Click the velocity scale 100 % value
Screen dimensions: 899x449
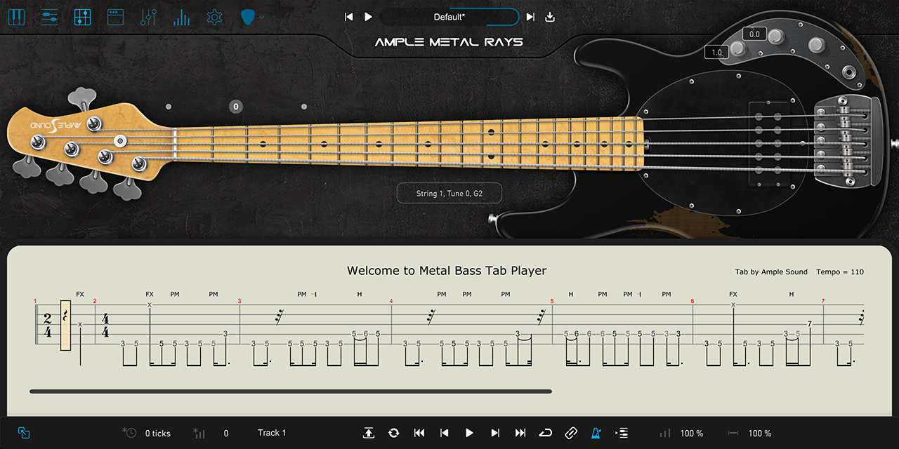(x=692, y=434)
